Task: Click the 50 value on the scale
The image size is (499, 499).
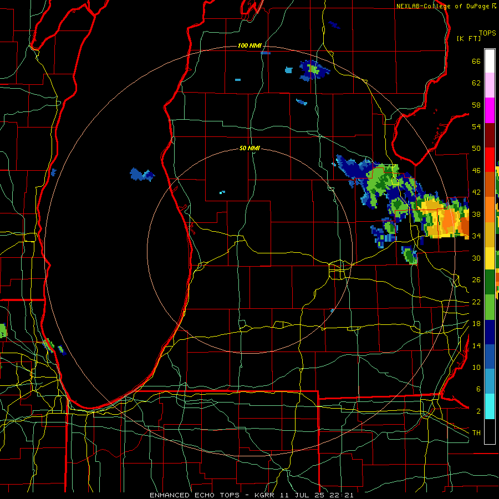Action: (x=476, y=149)
